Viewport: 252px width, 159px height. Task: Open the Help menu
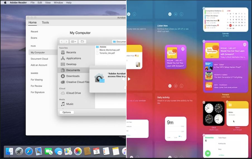tap(69, 3)
